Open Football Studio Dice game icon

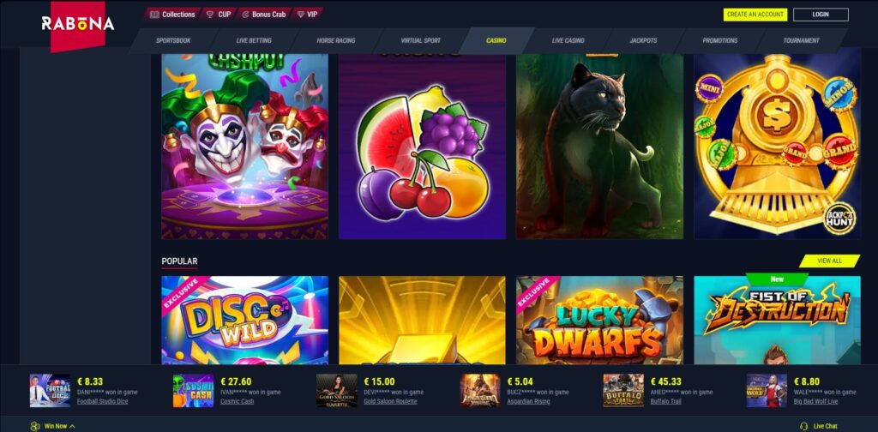click(50, 391)
